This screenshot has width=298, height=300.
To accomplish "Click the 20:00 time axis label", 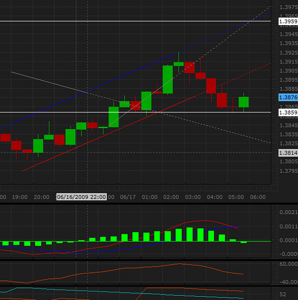I will 41,197.
